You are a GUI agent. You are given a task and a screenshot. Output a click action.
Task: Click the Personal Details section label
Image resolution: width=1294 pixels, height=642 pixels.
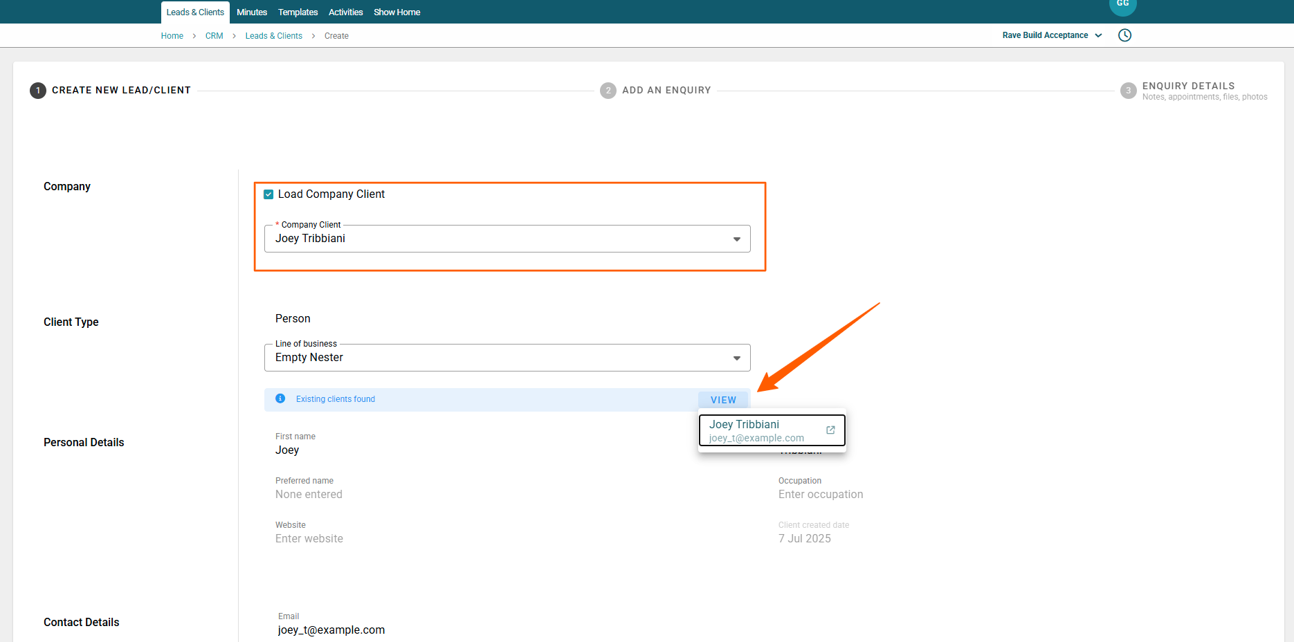84,443
